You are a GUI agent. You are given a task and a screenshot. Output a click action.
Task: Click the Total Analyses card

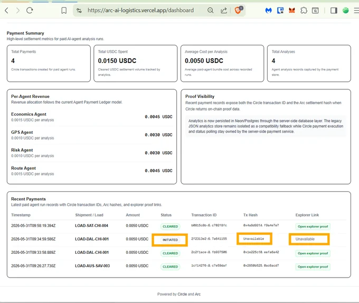click(x=309, y=63)
